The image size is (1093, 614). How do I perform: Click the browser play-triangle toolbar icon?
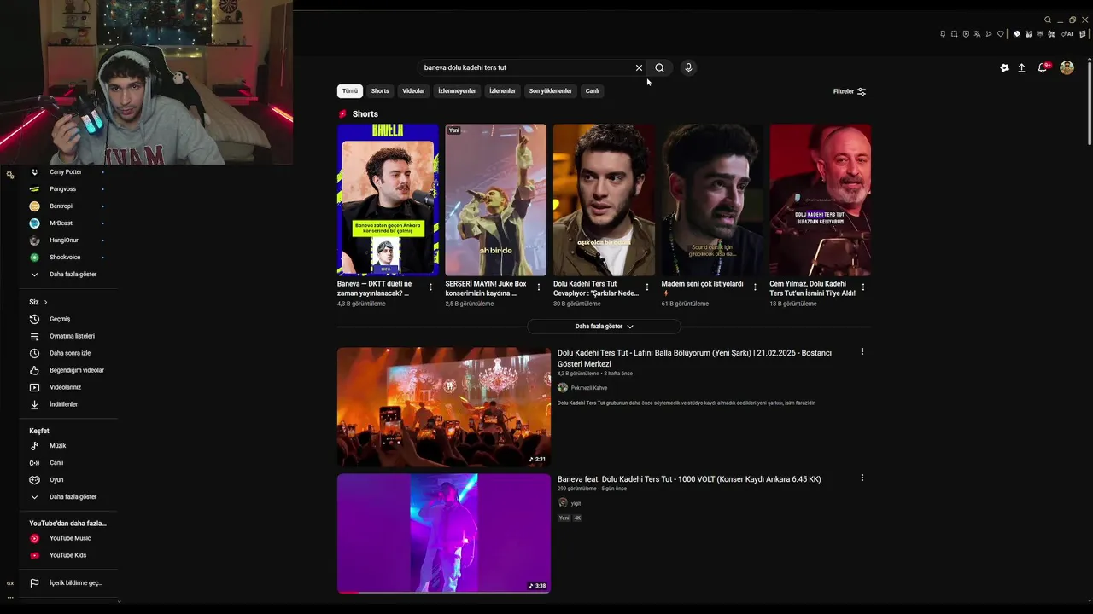pyautogui.click(x=989, y=34)
